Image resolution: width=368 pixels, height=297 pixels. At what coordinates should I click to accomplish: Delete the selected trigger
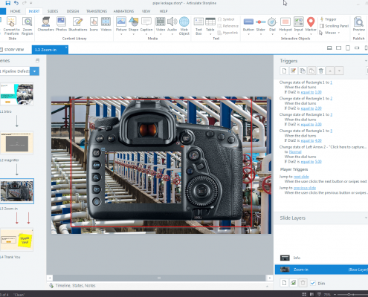coord(321,71)
